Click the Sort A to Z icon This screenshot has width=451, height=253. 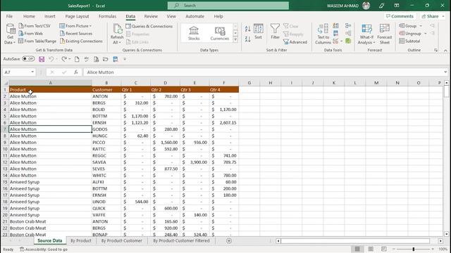(247, 29)
